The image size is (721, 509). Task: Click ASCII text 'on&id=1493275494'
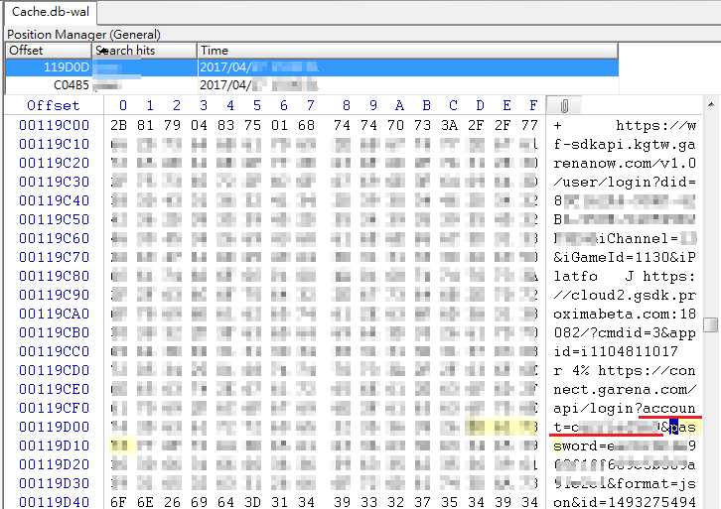pyautogui.click(x=625, y=502)
